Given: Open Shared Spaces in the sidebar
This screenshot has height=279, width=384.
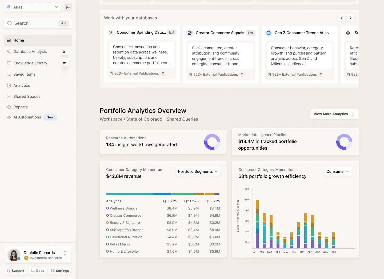Looking at the screenshot, I should 38,97.
